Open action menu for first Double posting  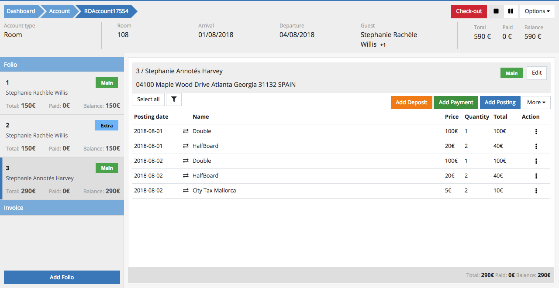536,131
